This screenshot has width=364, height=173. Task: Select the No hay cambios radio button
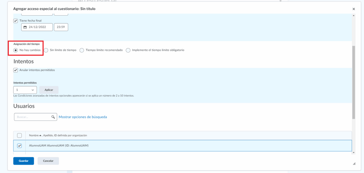pos(16,50)
